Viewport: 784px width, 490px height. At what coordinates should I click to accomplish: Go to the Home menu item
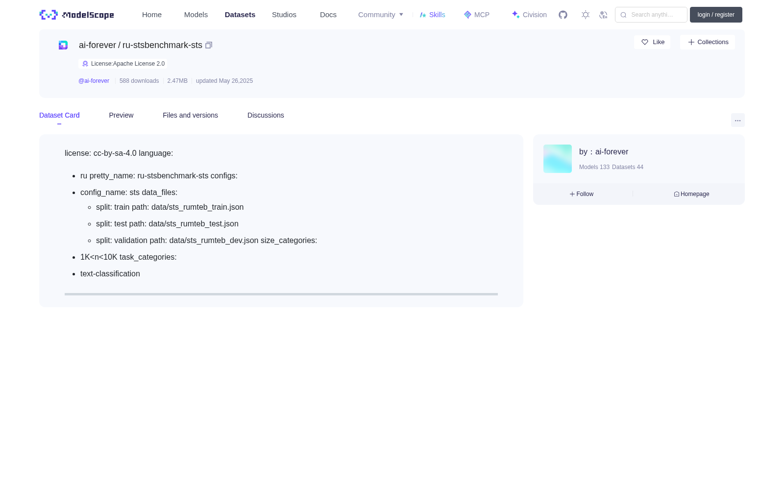pos(152,15)
